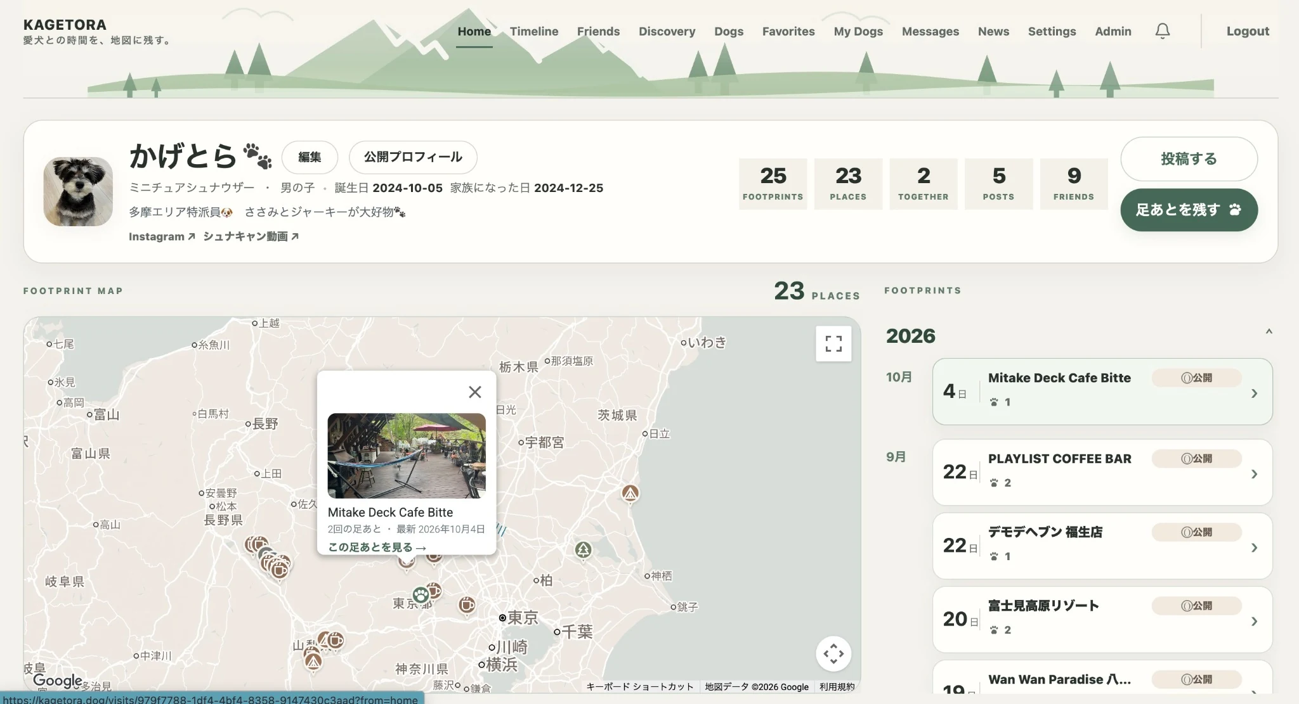Open the Favorites page

click(x=788, y=31)
